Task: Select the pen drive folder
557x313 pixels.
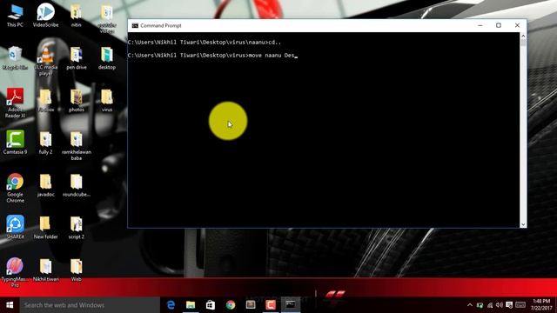Action: coord(77,58)
